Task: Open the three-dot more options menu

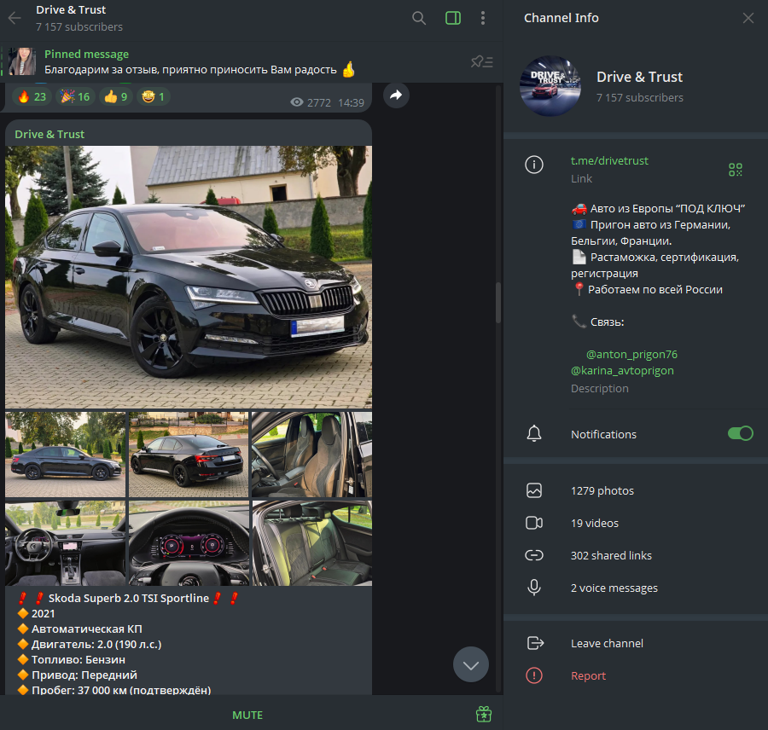Action: (483, 18)
